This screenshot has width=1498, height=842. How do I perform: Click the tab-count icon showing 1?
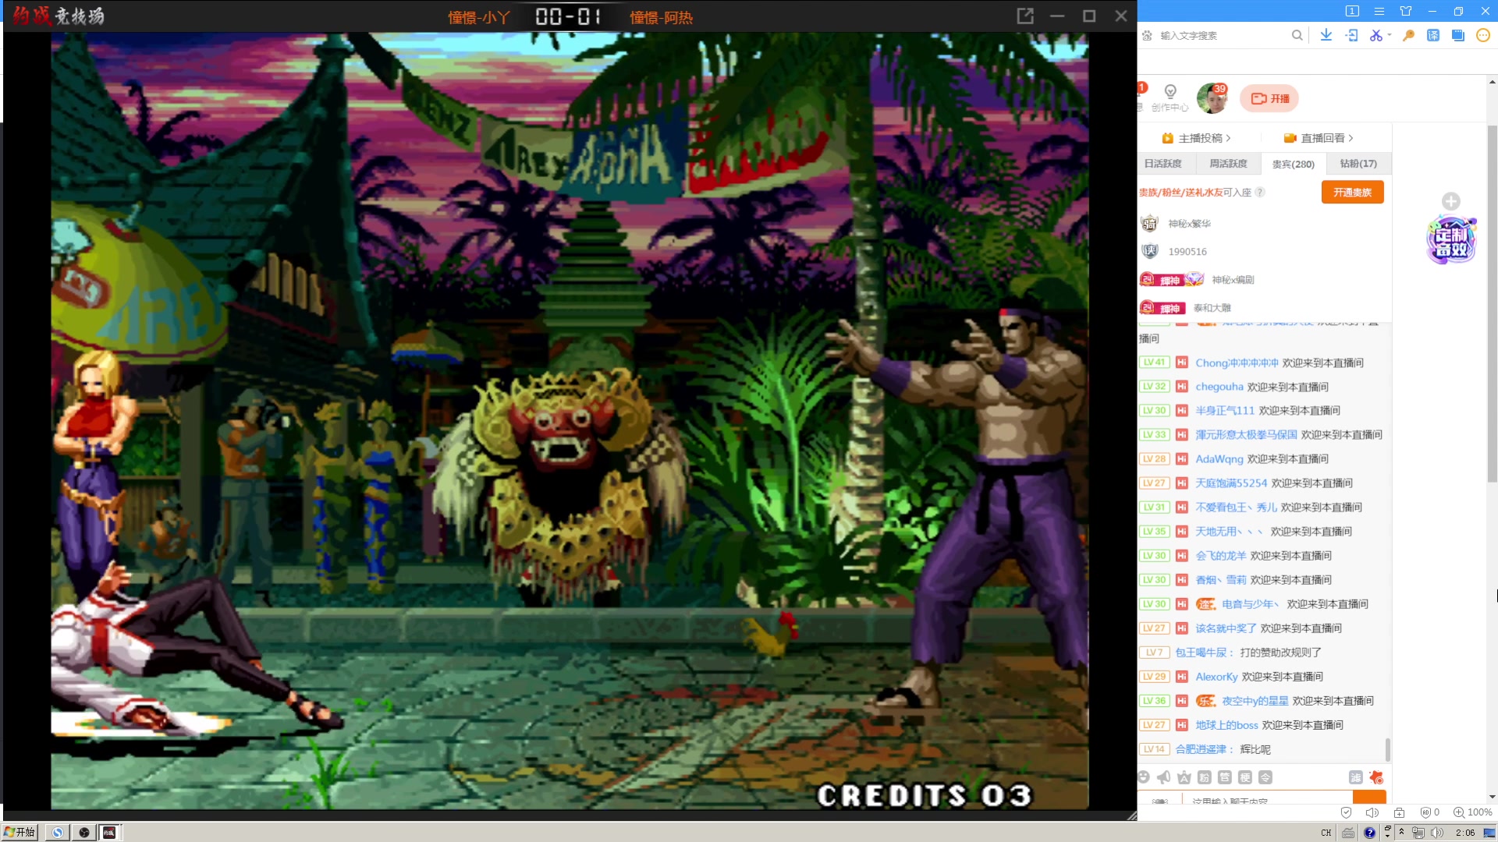click(x=1352, y=11)
